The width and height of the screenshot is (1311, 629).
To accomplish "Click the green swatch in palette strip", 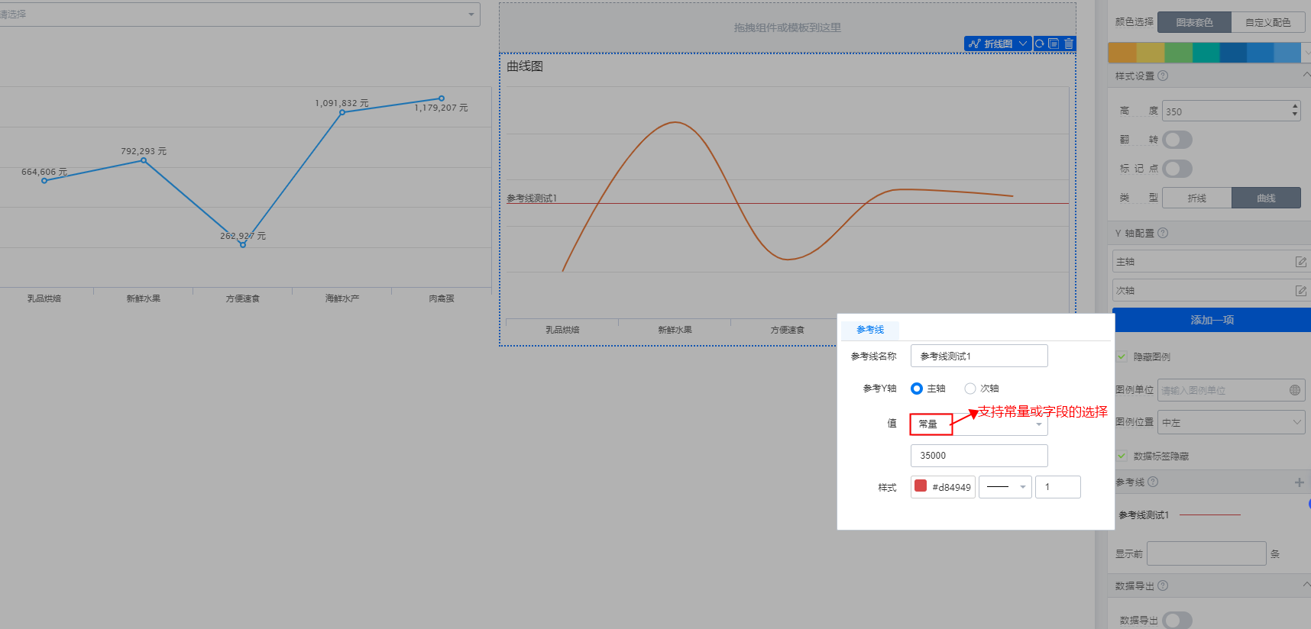I will [1178, 53].
